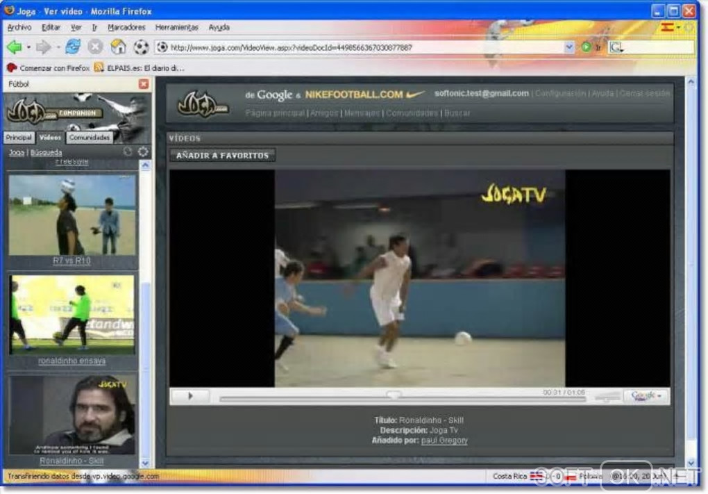Open the Ver menu

coord(76,27)
